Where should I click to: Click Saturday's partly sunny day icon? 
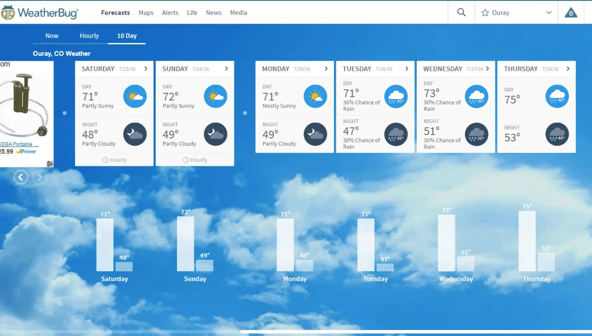(x=135, y=97)
